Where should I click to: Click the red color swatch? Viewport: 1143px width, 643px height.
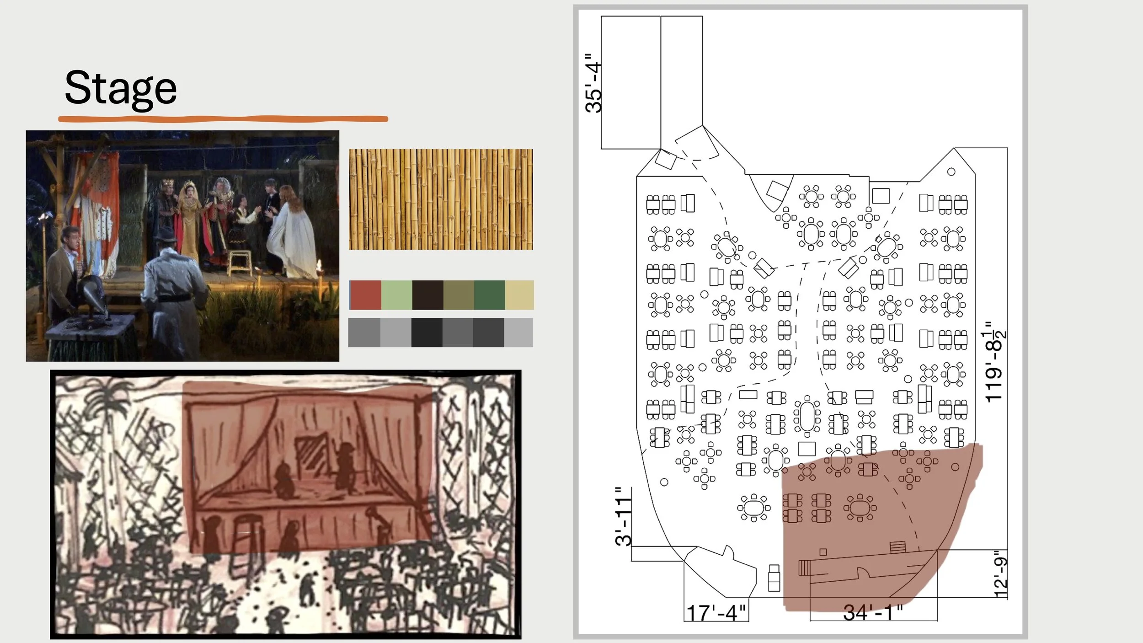coord(366,295)
